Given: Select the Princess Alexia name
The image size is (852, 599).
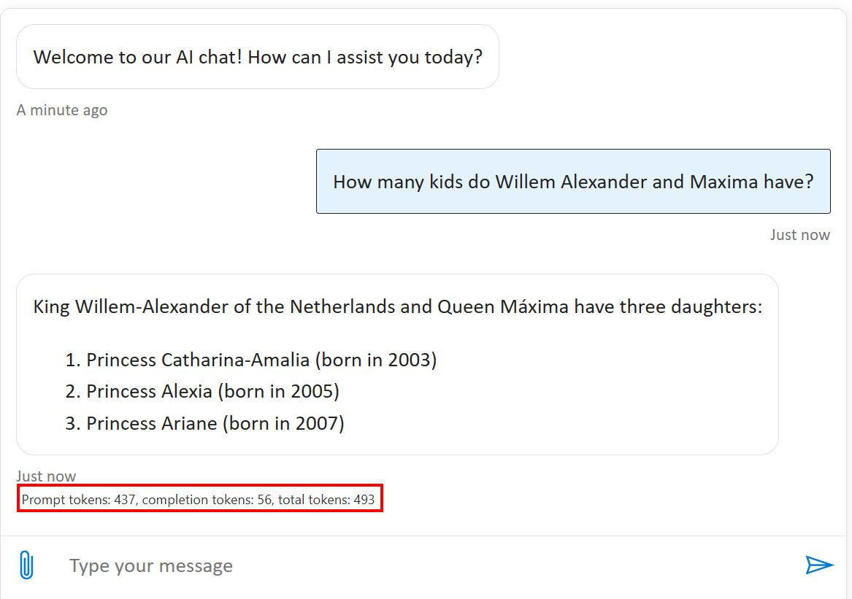Looking at the screenshot, I should (149, 391).
